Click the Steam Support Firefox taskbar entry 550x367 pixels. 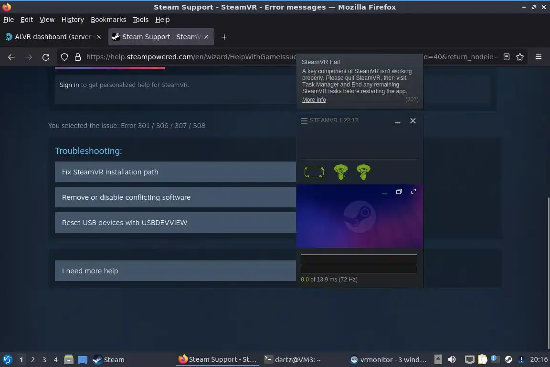[218, 360]
